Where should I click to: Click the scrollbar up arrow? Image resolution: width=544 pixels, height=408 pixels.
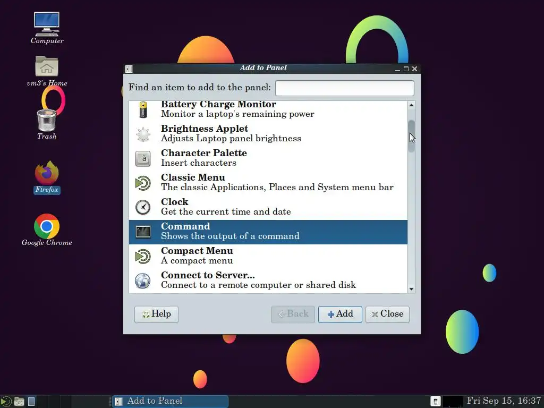412,105
